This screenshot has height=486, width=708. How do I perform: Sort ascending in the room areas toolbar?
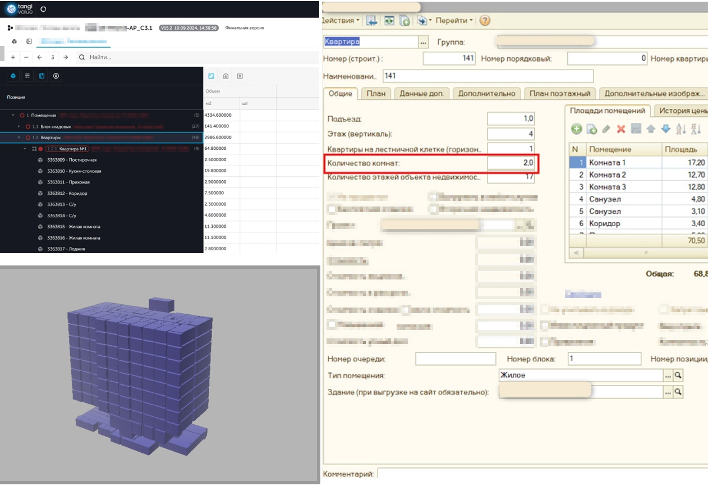click(x=681, y=129)
